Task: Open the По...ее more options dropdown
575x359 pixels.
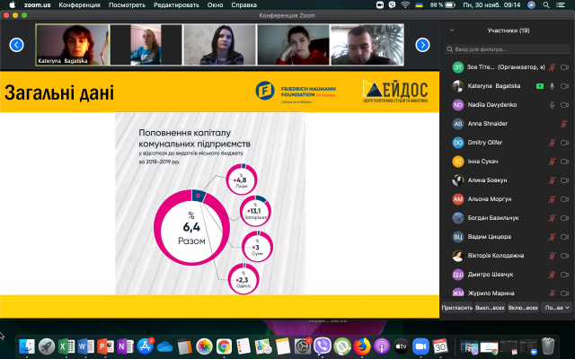Action: point(556,308)
